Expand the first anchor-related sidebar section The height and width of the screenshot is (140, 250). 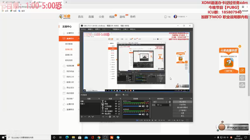click(x=79, y=33)
